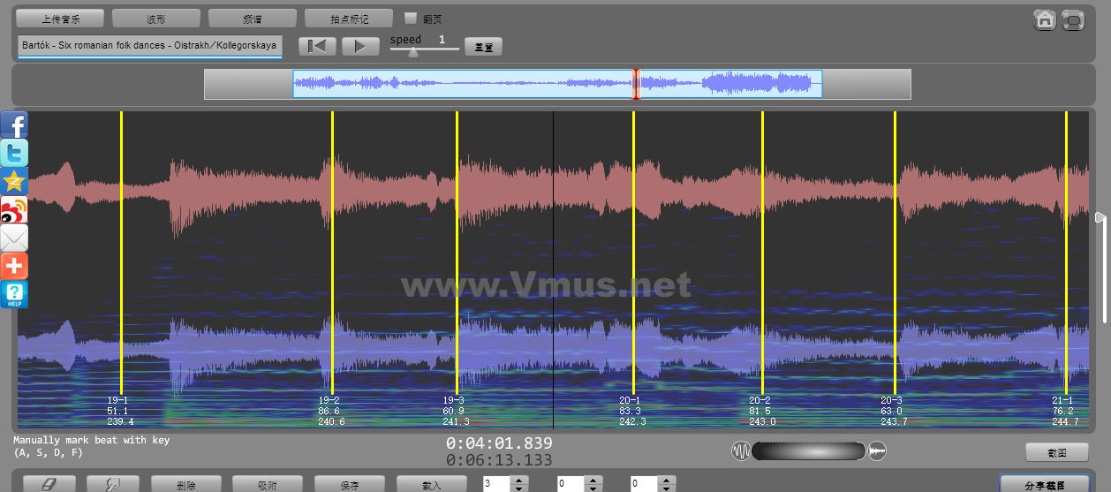Viewport: 1111px width, 492px height.
Task: Click the fullscreen screen icon top right
Action: point(1073,20)
